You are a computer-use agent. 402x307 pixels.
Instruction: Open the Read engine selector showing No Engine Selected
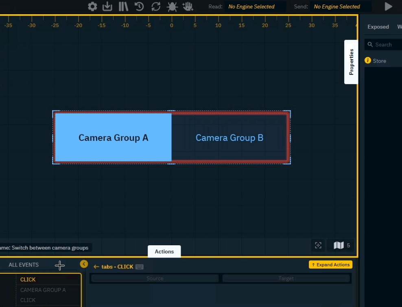pyautogui.click(x=255, y=6)
